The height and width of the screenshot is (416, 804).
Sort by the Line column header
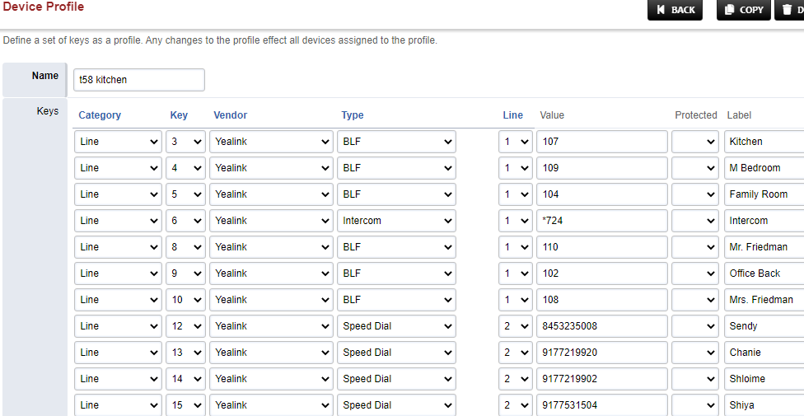512,115
